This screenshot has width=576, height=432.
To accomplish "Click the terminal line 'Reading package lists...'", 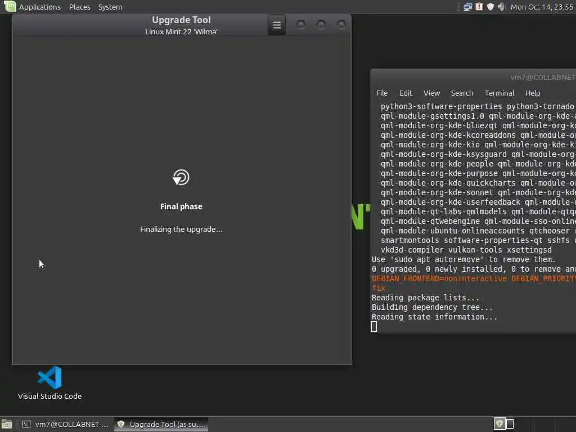I will pos(425,298).
